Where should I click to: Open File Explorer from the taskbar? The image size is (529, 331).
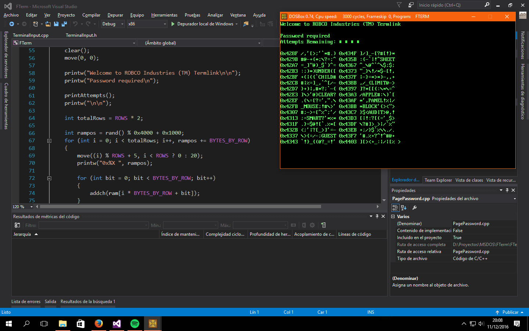63,324
